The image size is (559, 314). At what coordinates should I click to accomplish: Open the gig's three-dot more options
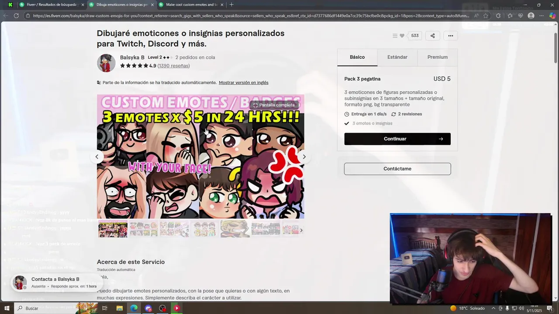click(451, 36)
